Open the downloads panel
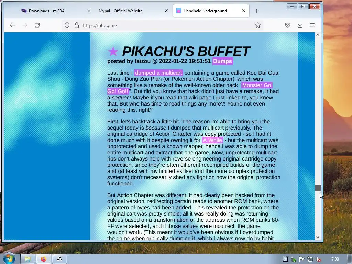Screen dimensions: 352x264 [x=300, y=25]
